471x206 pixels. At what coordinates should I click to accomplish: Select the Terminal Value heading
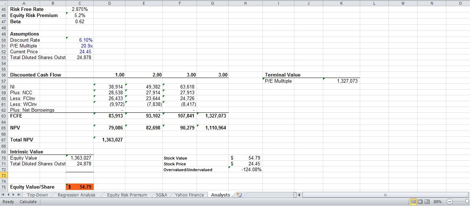point(283,75)
